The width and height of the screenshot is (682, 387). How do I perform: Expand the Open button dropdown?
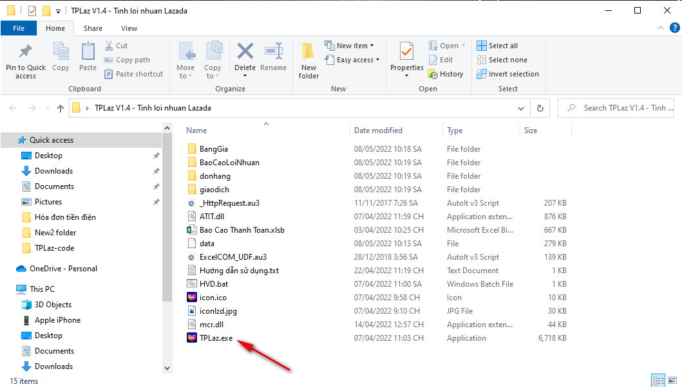[463, 46]
